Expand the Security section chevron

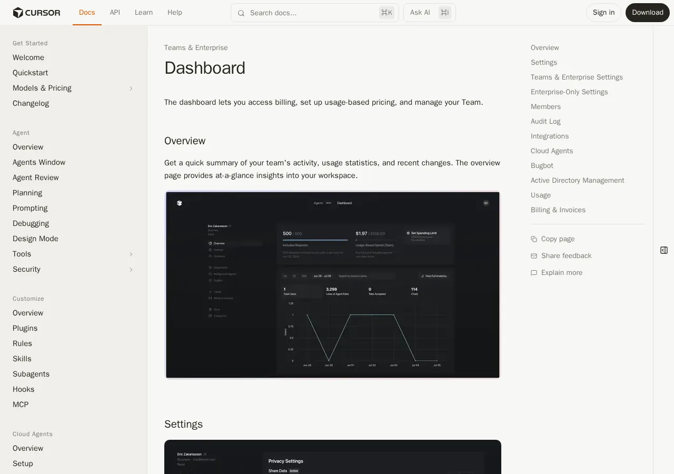tap(131, 270)
